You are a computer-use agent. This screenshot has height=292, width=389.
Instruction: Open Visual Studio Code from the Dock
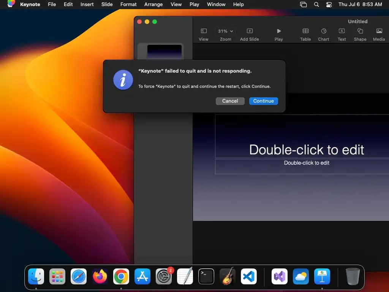(249, 276)
